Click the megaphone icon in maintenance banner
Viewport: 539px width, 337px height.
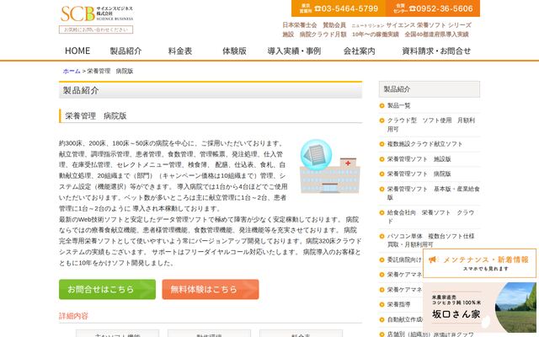(x=432, y=259)
